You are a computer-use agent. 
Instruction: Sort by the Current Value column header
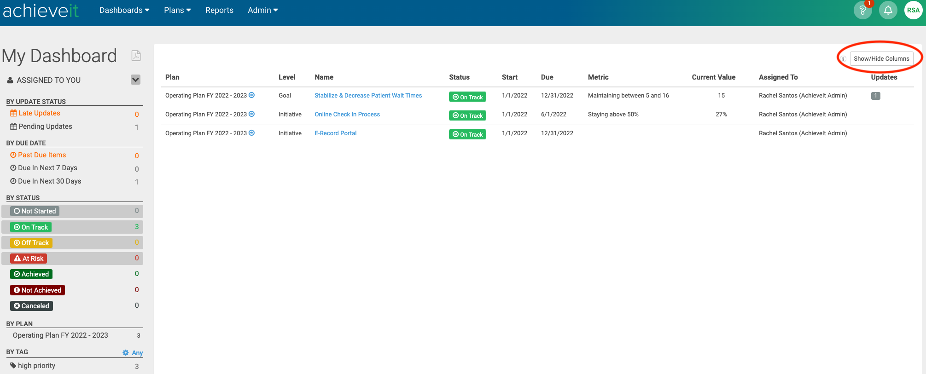point(714,77)
